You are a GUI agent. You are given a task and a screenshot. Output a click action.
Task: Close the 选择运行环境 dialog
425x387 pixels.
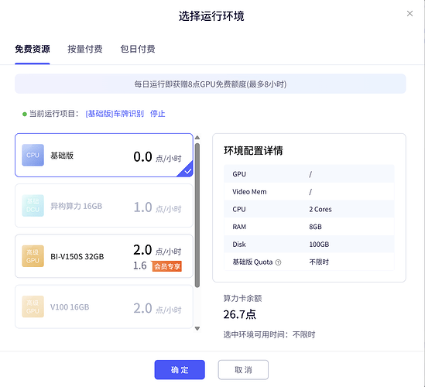pyautogui.click(x=410, y=14)
